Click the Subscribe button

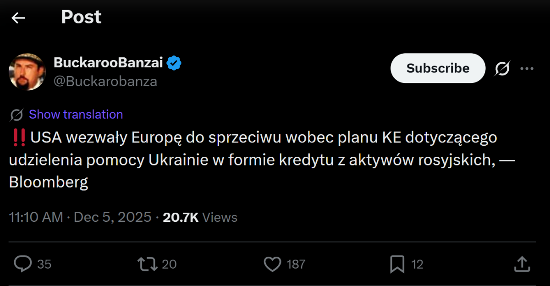coord(438,68)
